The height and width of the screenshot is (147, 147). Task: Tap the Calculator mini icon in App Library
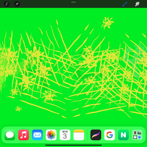tap(135, 133)
